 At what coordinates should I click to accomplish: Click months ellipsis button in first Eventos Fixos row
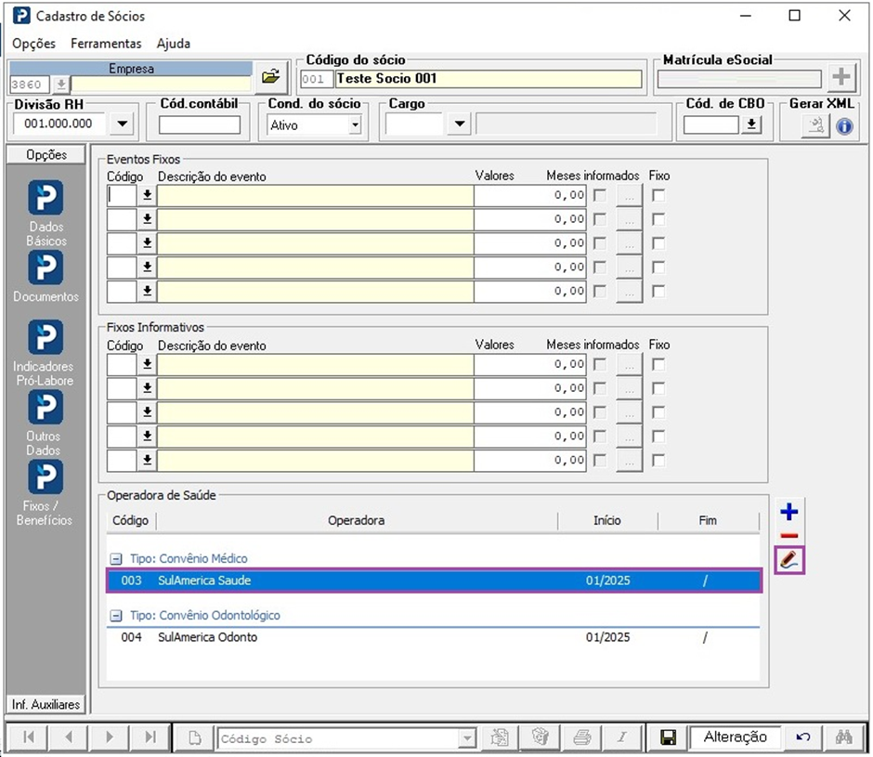pos(629,195)
